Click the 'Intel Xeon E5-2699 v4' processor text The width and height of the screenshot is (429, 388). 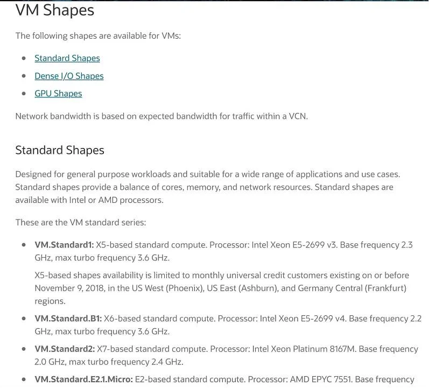point(303,319)
